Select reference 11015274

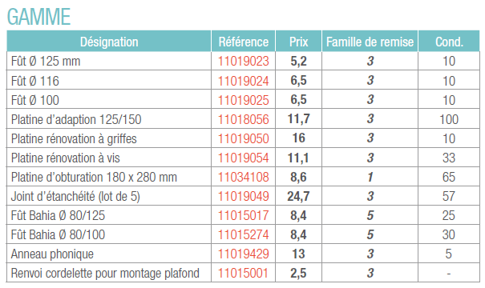244,234
